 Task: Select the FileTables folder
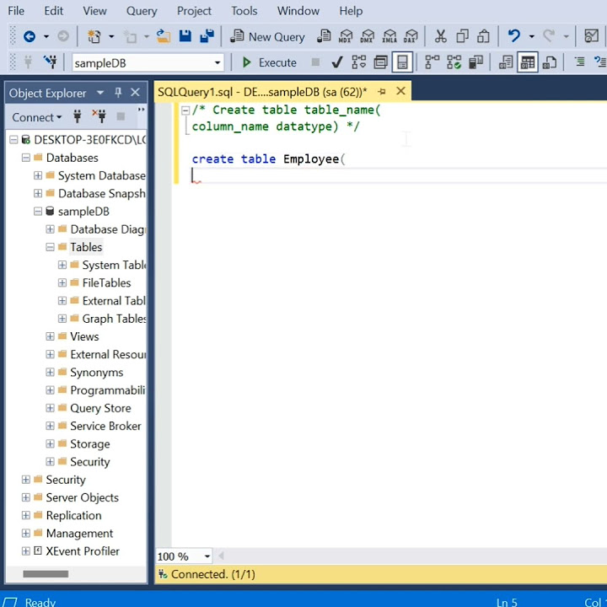(x=106, y=283)
